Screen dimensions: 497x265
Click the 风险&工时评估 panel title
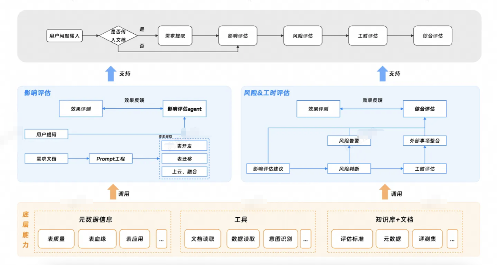(267, 93)
